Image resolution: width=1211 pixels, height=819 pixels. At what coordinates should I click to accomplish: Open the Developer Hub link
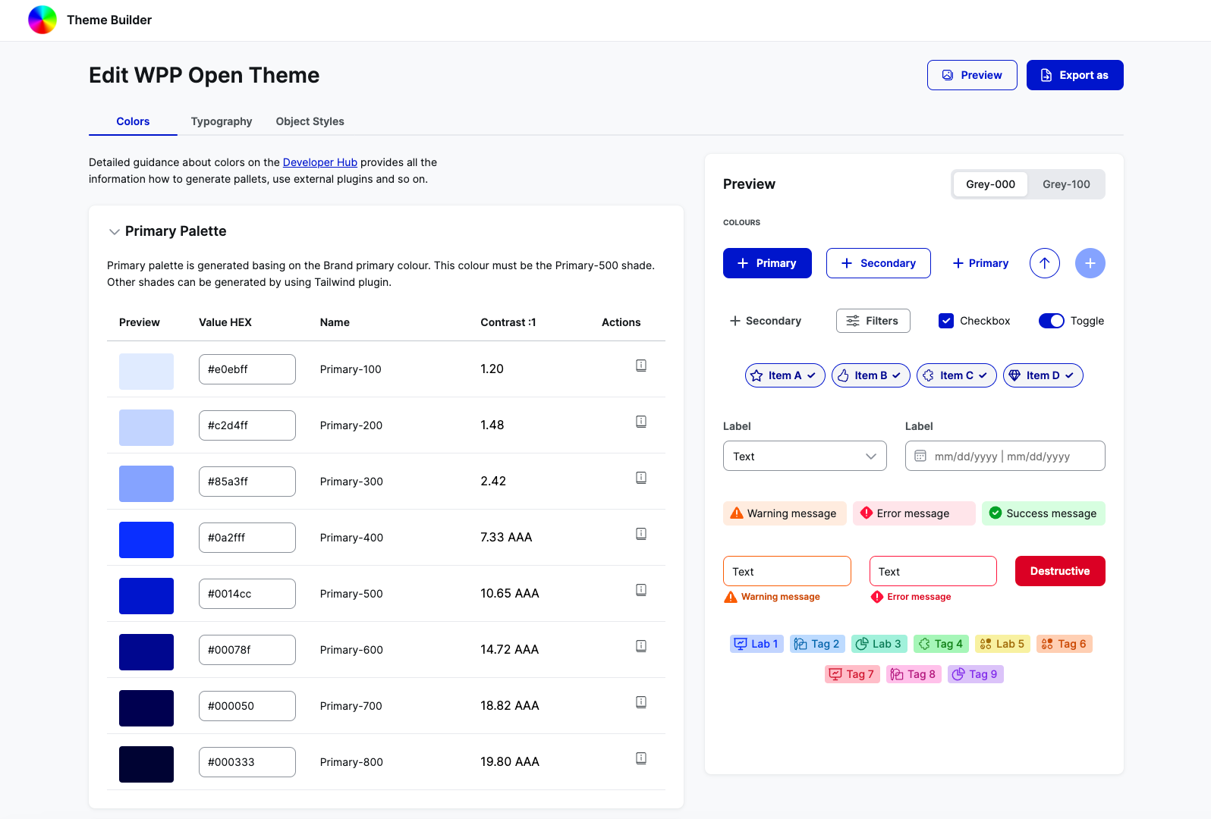pos(319,162)
